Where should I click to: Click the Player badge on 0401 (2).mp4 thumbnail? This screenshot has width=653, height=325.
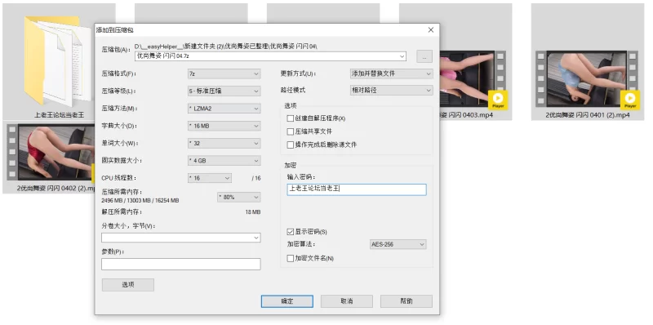629,100
